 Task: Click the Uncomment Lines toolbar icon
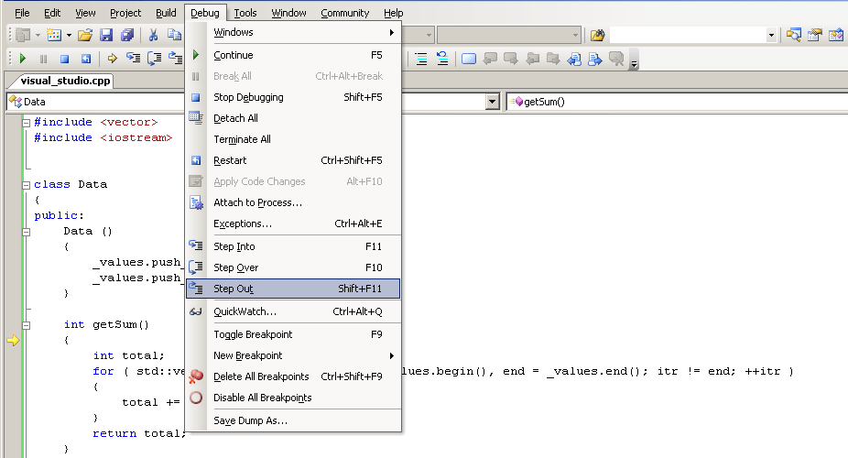[442, 59]
